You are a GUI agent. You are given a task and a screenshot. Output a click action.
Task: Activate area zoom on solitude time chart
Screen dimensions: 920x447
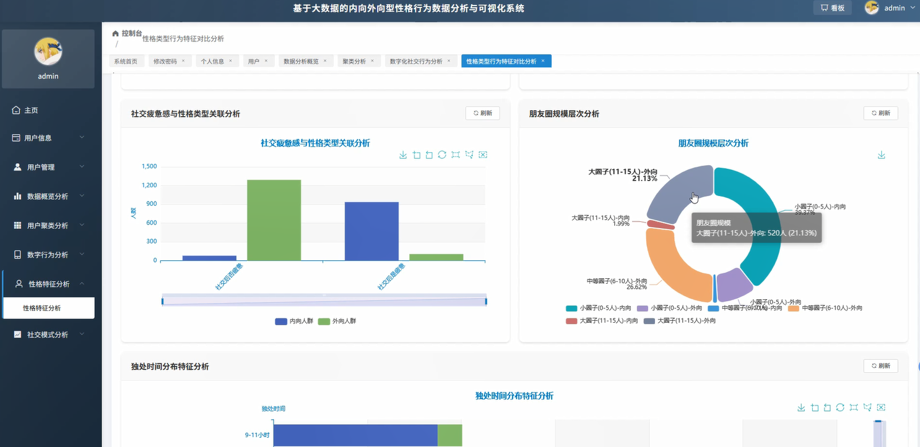(x=815, y=407)
